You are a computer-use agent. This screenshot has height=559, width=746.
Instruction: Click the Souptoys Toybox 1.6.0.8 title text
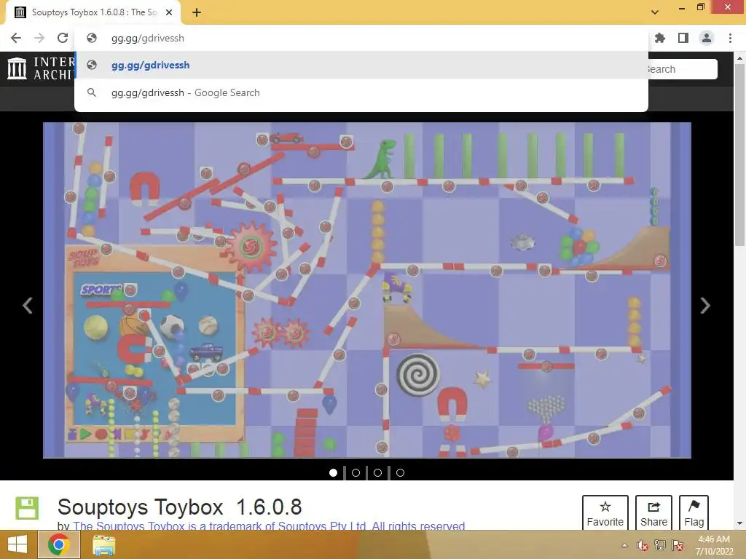179,507
